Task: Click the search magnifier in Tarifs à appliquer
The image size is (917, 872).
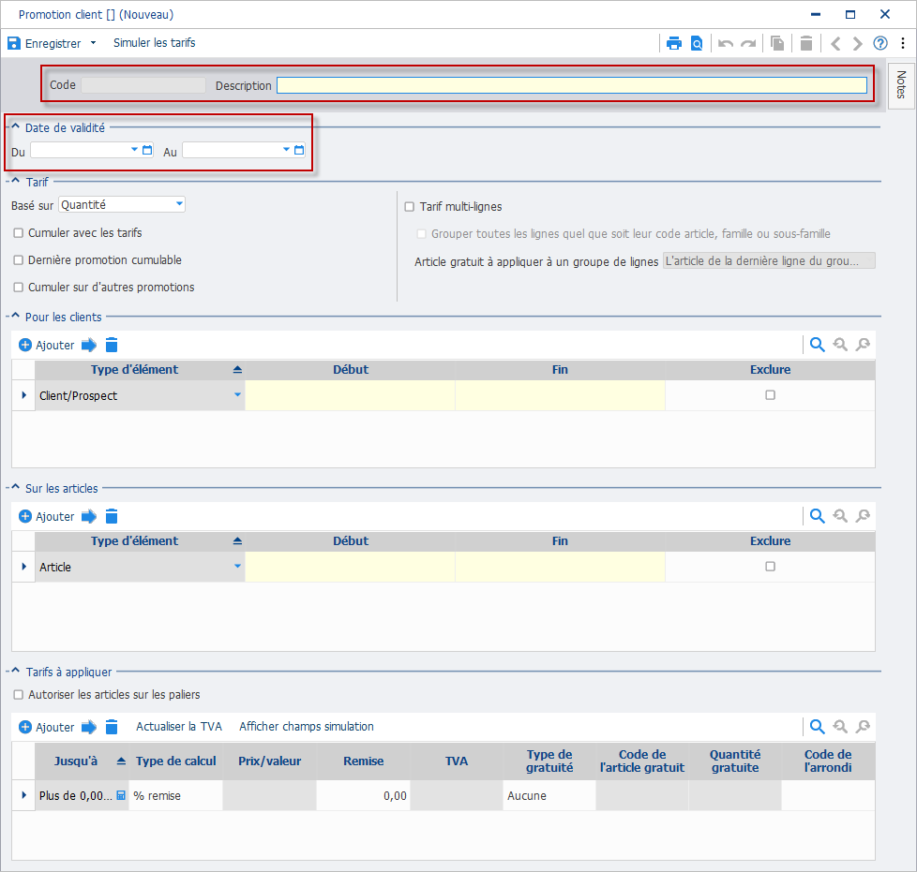Action: 817,727
